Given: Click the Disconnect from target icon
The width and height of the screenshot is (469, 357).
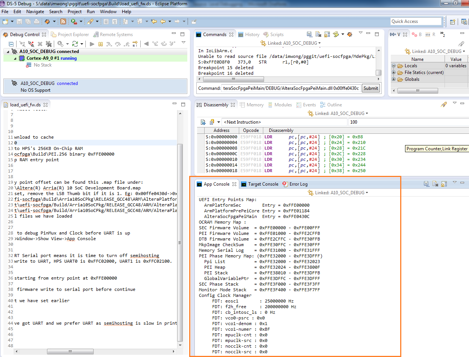Looking at the screenshot, I should click(x=32, y=44).
